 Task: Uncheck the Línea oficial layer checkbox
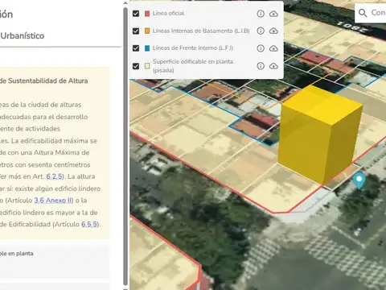[136, 14]
